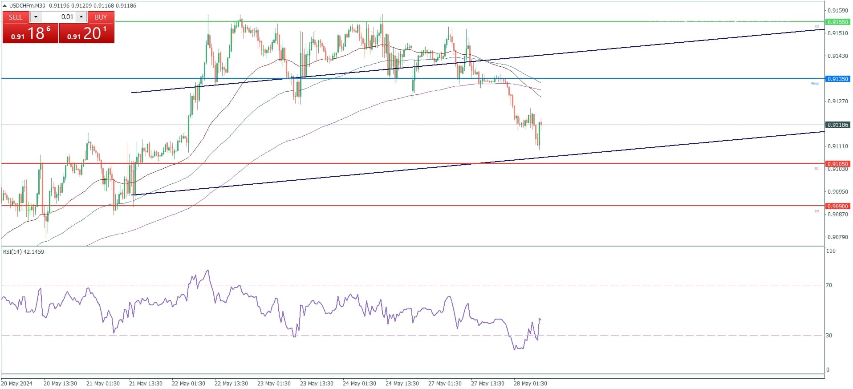Screen dimensions: 853x389
Task: Click the 22 May 01:30 time axis label
Action: [188, 384]
